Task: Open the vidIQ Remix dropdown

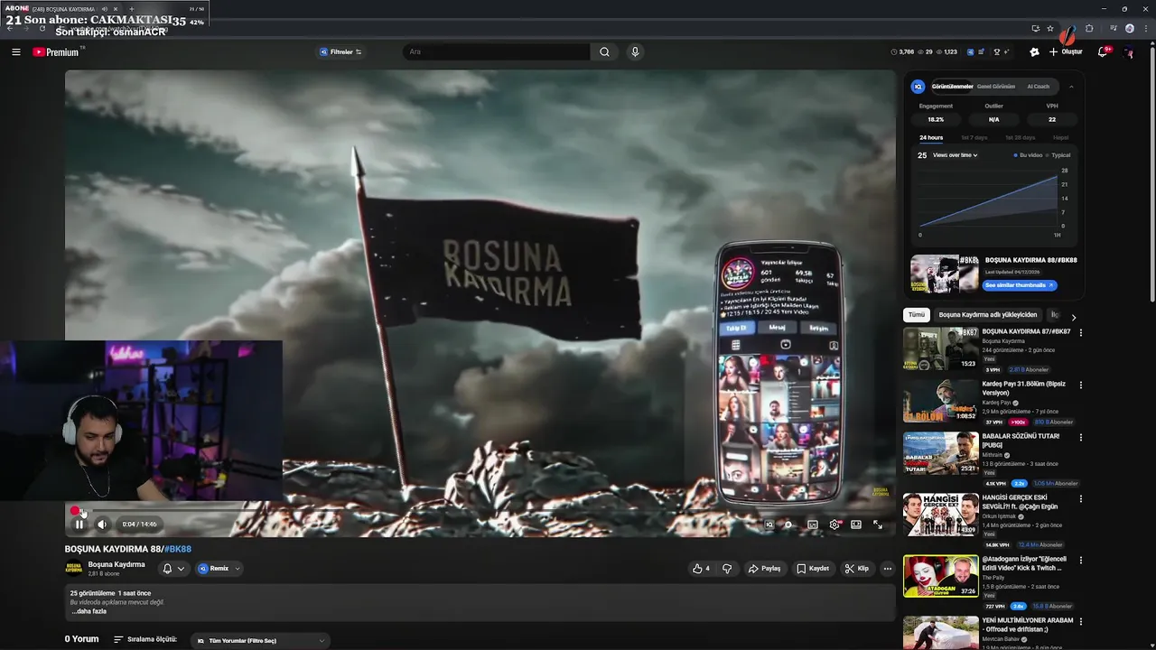Action: pyautogui.click(x=219, y=569)
